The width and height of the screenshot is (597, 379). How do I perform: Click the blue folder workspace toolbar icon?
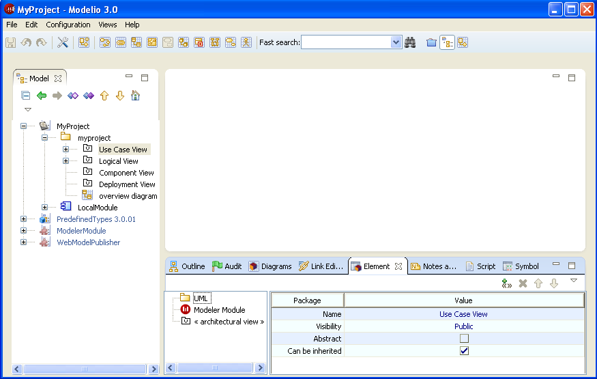click(x=431, y=42)
